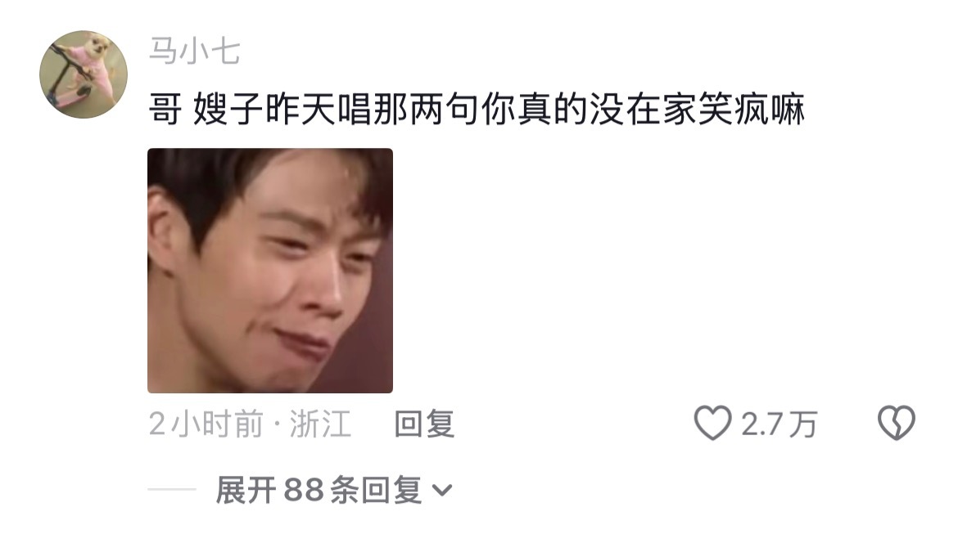View the attached meme face image

pyautogui.click(x=270, y=271)
